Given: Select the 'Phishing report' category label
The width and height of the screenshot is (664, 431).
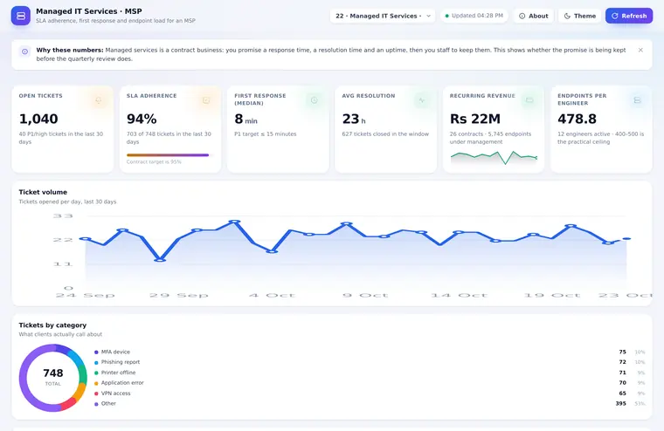Looking at the screenshot, I should (121, 362).
